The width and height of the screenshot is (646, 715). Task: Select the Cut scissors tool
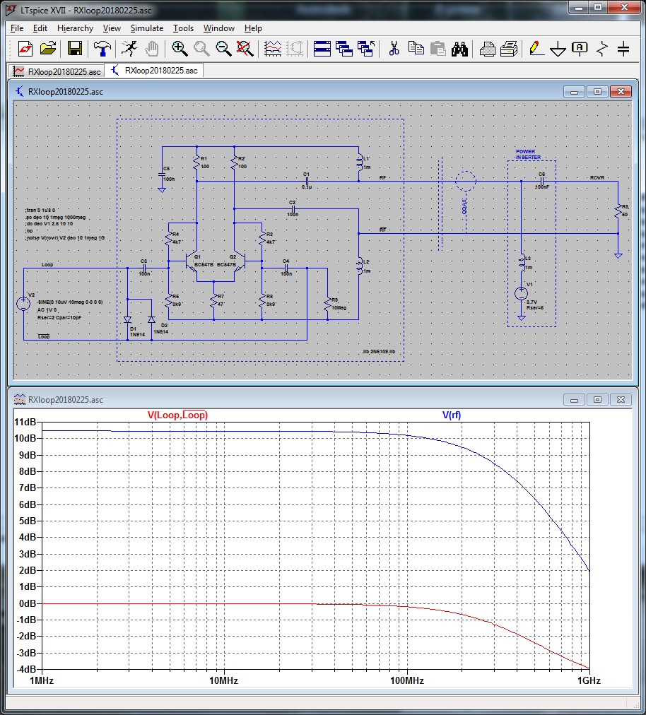[x=394, y=49]
